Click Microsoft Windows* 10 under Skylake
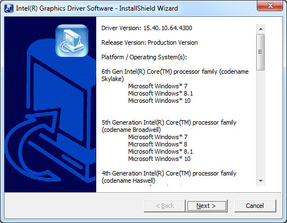 [159, 101]
